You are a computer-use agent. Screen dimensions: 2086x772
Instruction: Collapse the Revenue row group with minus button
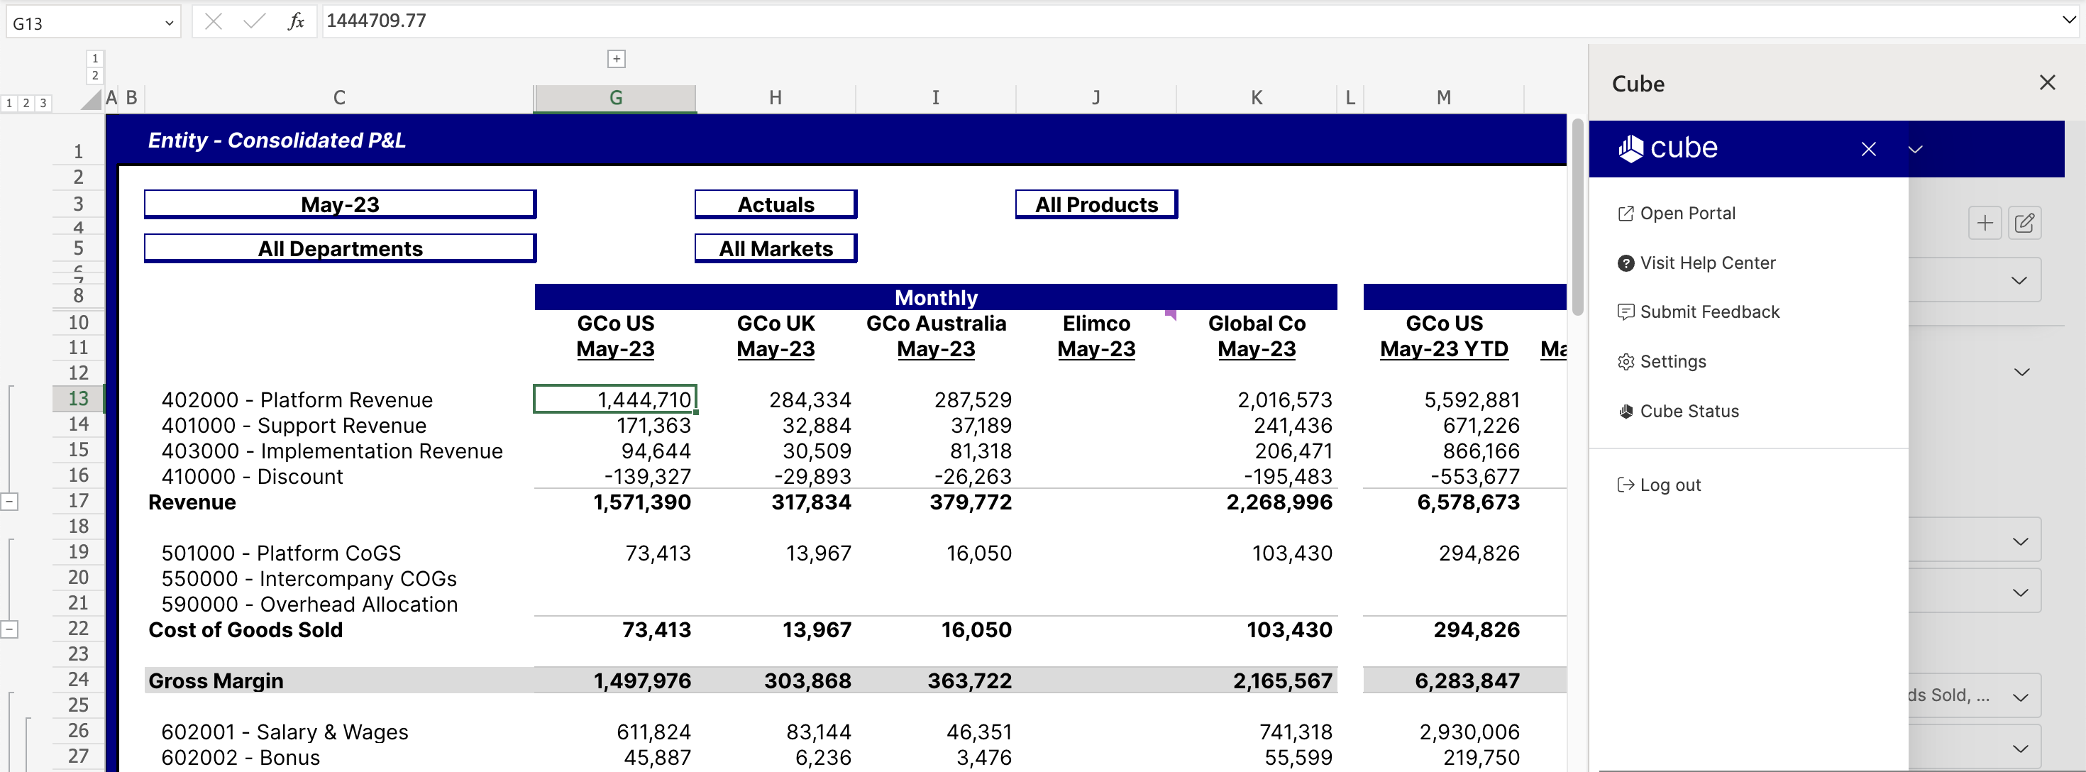pyautogui.click(x=11, y=502)
